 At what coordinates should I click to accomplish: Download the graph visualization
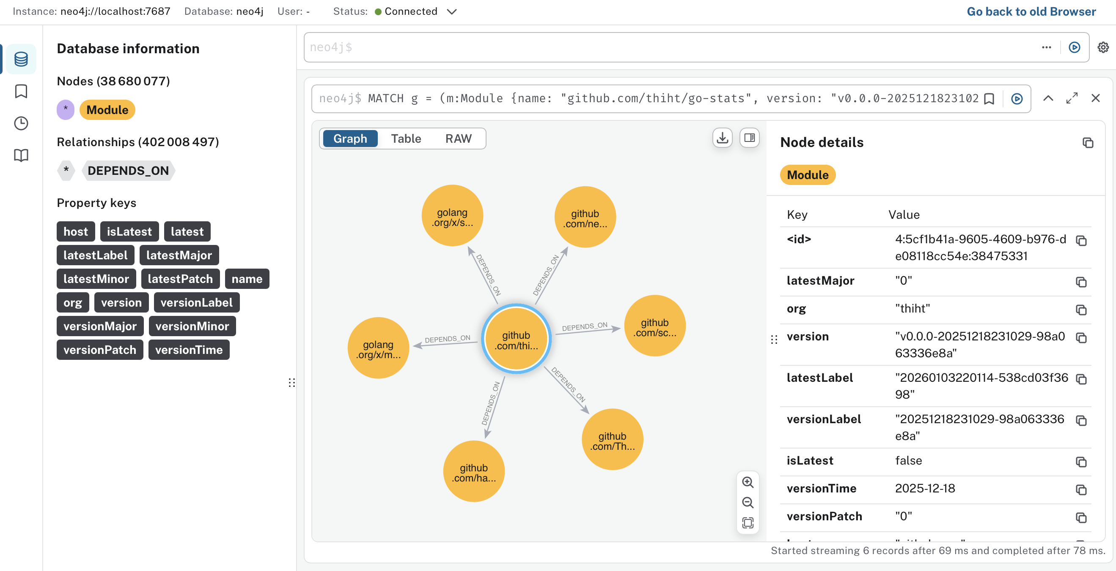coord(722,138)
